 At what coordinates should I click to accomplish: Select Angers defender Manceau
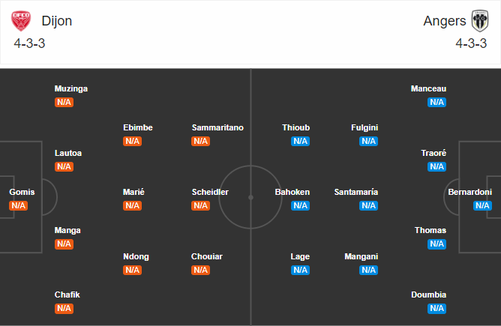(x=428, y=88)
